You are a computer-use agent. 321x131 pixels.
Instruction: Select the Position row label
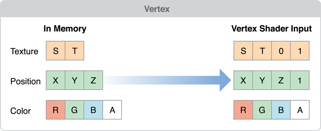click(x=26, y=81)
